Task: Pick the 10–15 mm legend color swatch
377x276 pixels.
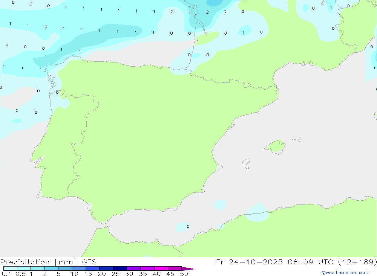Action: coord(79,268)
